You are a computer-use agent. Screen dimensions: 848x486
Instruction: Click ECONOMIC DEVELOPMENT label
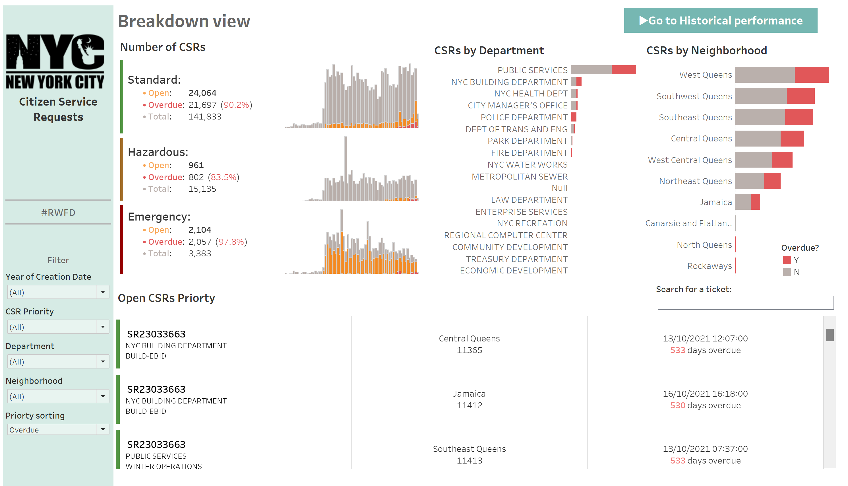click(514, 270)
